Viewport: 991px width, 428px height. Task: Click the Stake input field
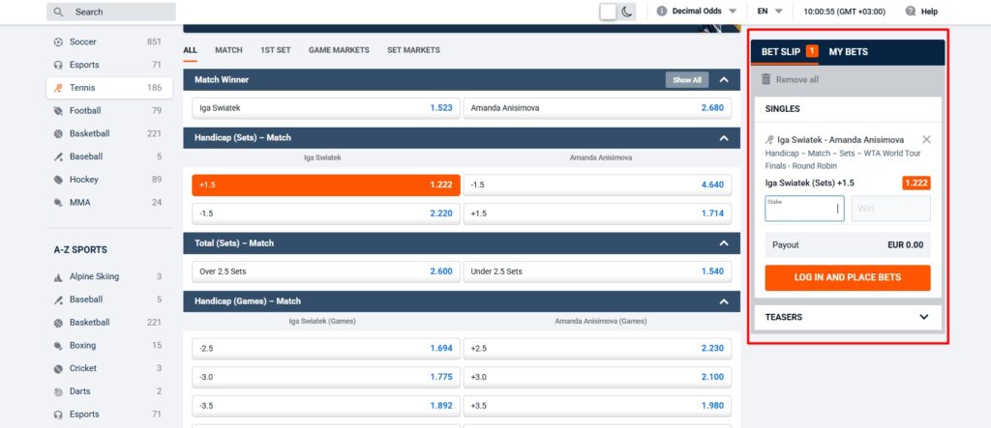804,209
